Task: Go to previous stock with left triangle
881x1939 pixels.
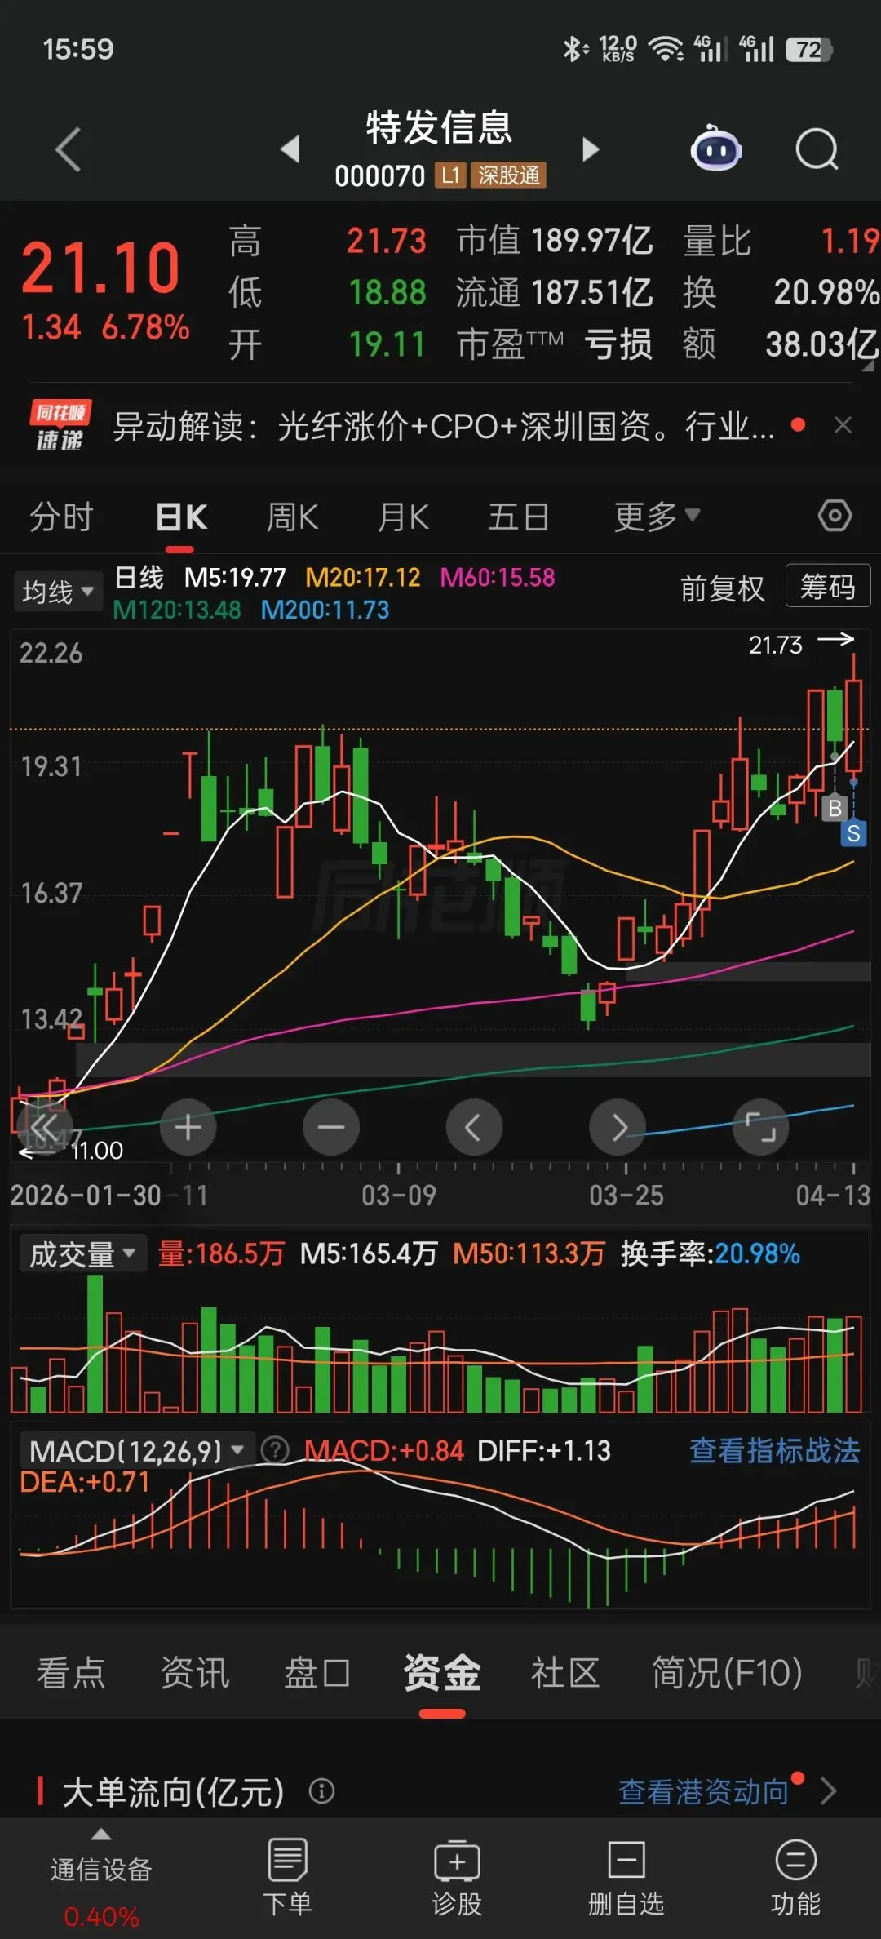Action: click(290, 149)
